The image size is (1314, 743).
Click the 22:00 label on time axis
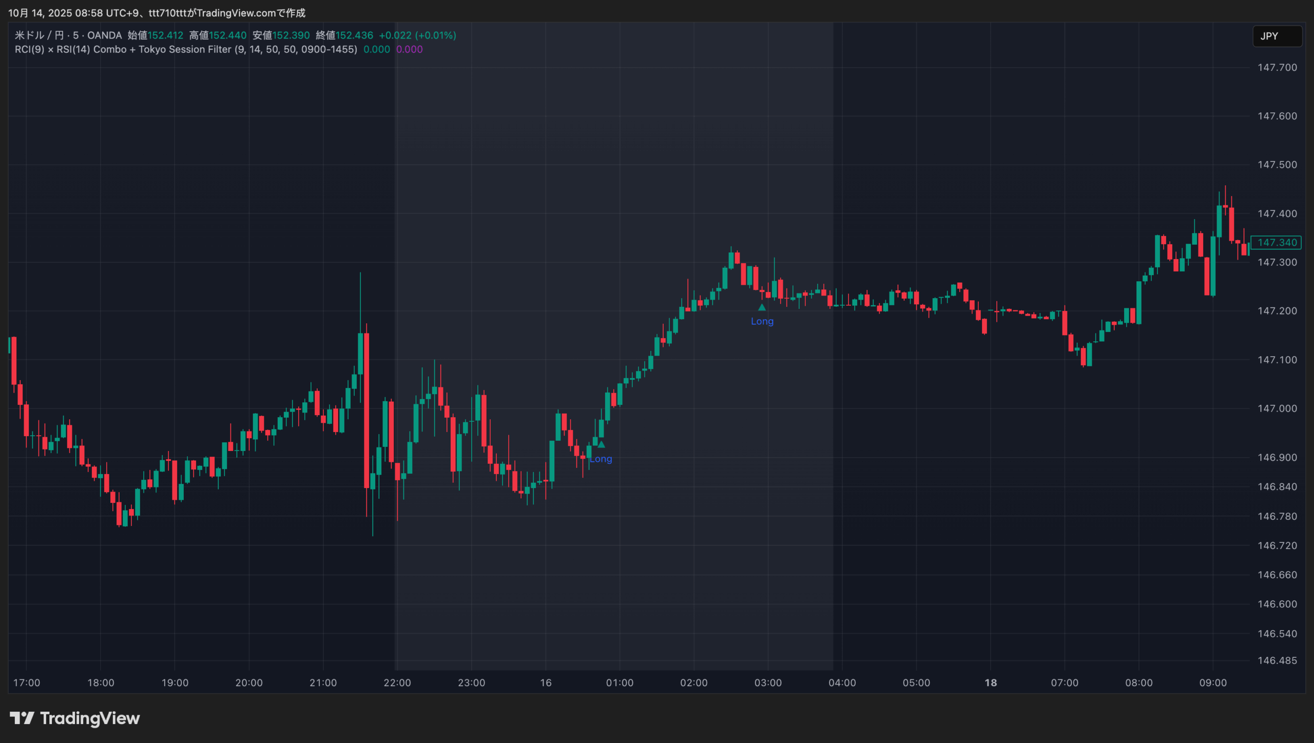[397, 682]
